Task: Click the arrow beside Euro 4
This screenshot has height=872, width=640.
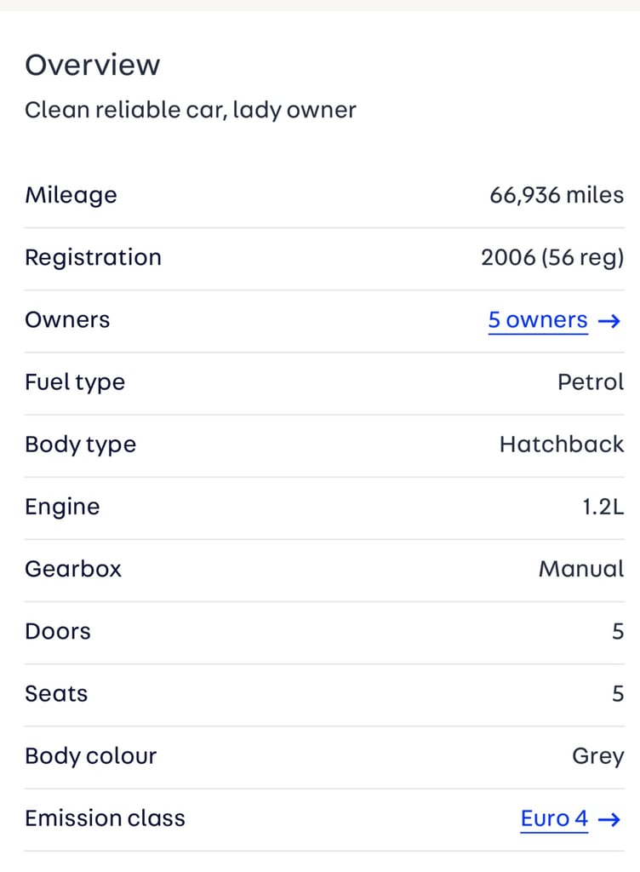Action: point(609,819)
